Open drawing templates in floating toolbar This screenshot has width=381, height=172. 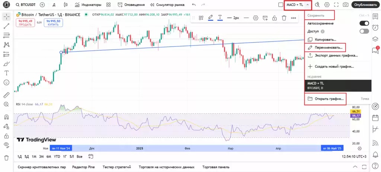[x=201, y=18]
